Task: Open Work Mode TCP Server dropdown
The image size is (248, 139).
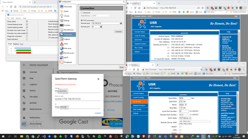Action: (x=185, y=118)
